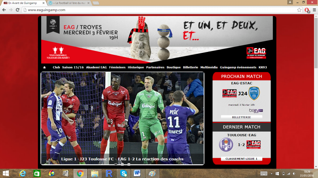
Task: Open the R application from the taskbar
Action: coord(109,173)
